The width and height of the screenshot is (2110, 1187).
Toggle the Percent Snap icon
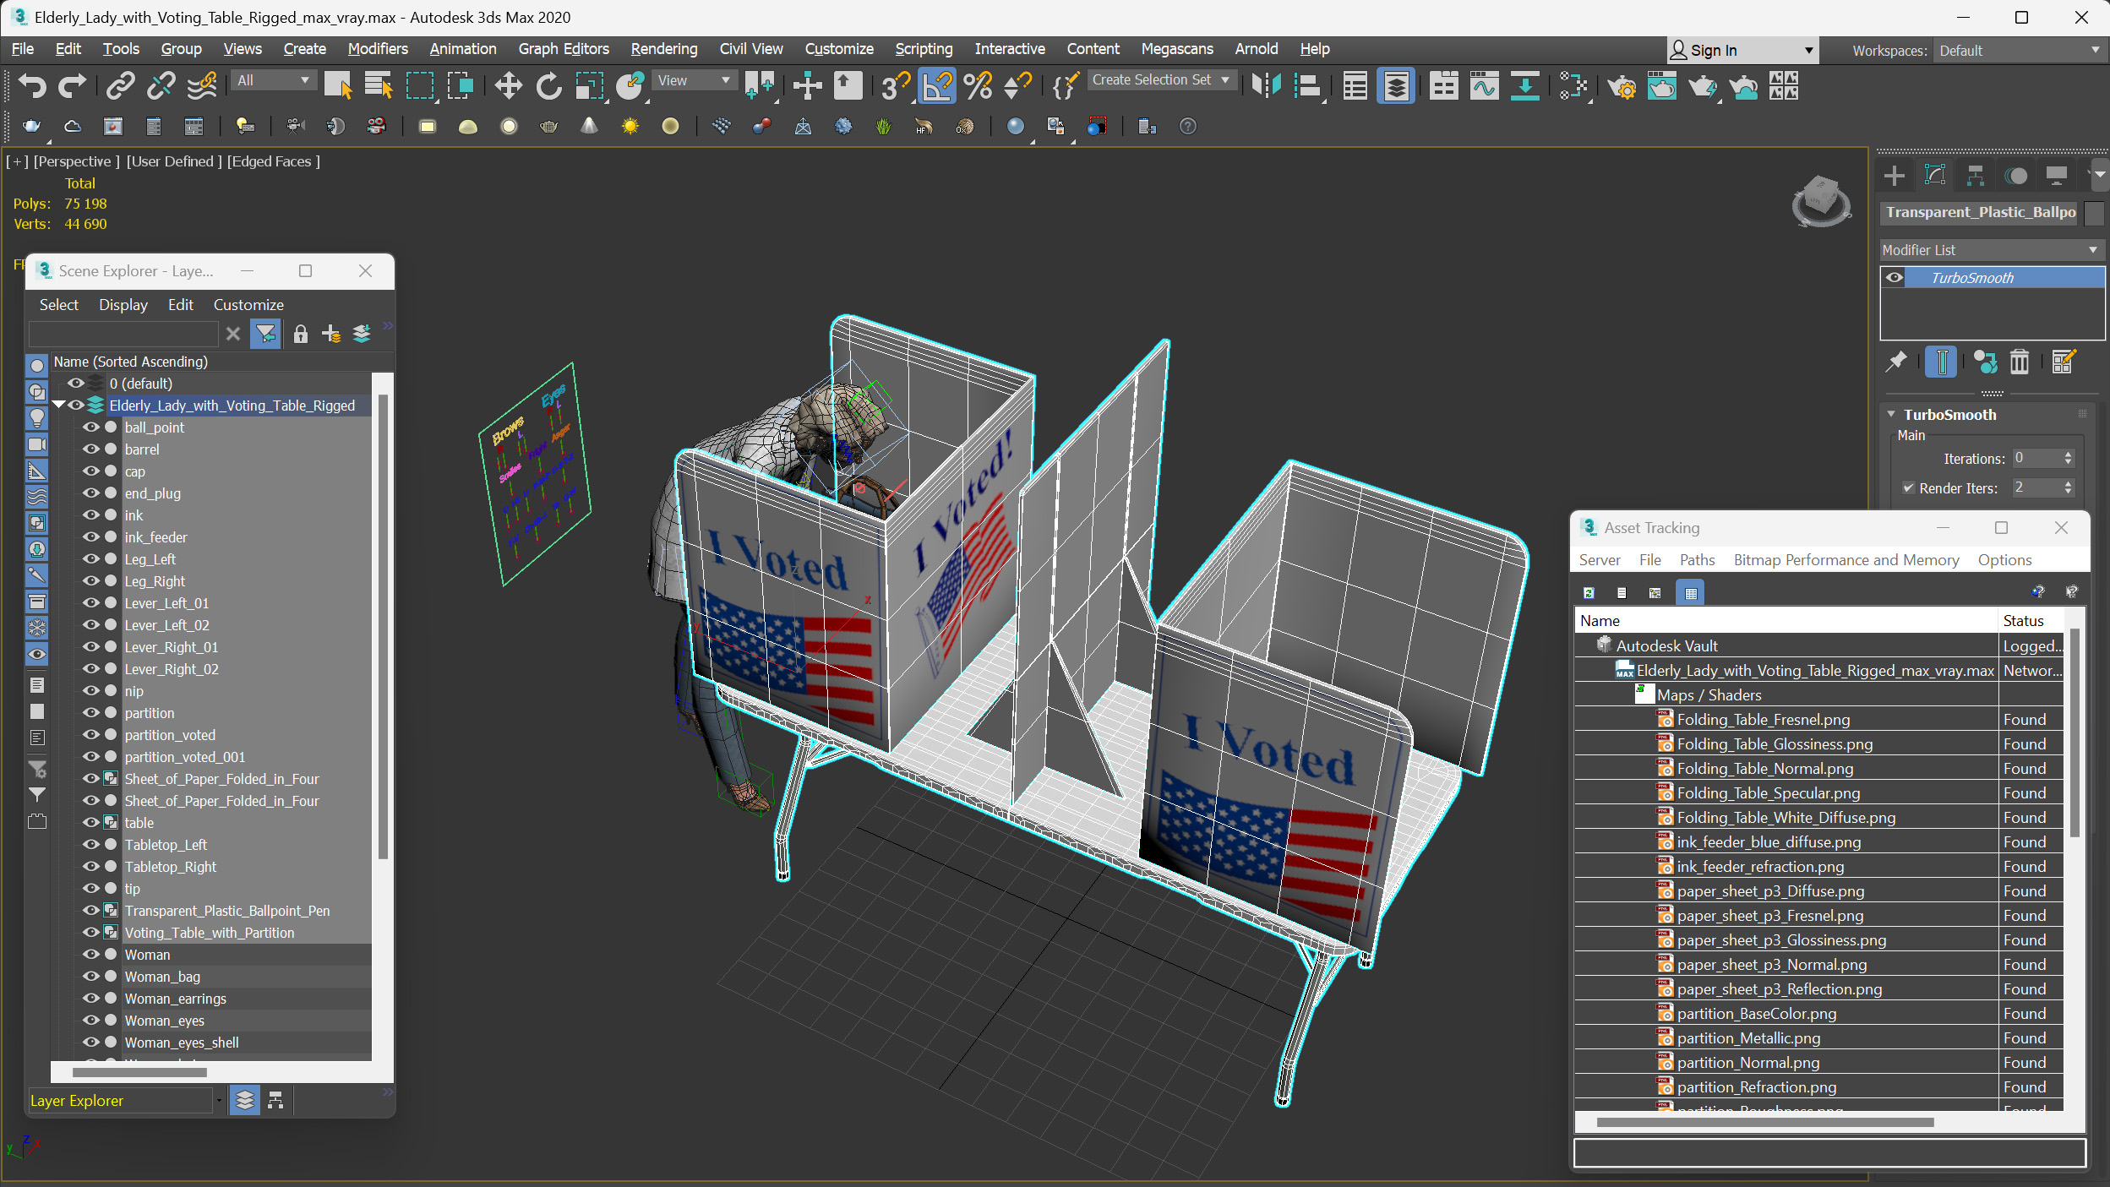point(978,85)
